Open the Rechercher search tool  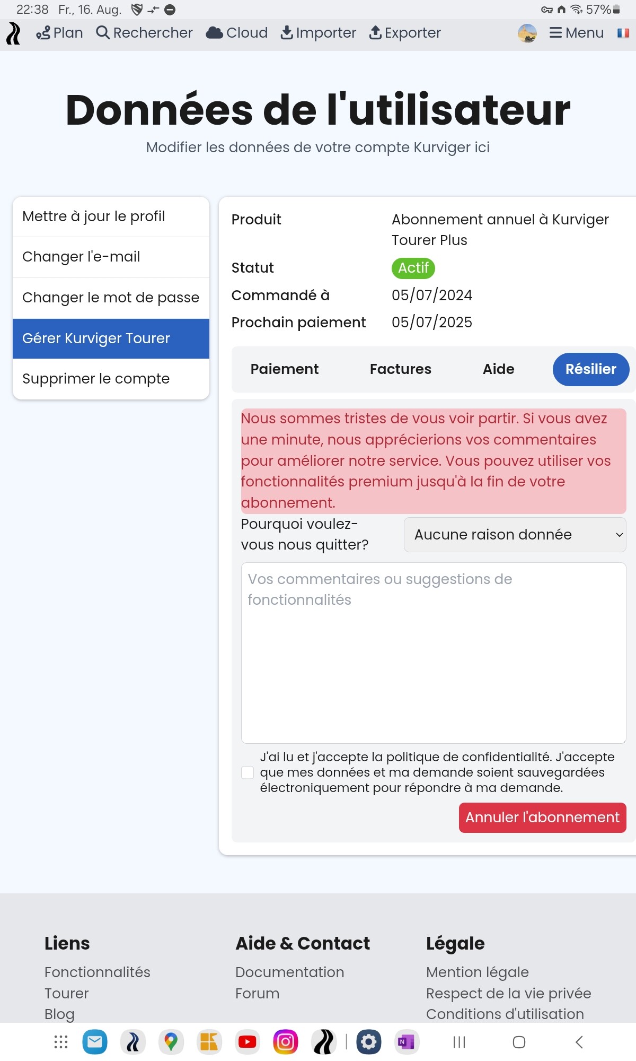click(144, 33)
